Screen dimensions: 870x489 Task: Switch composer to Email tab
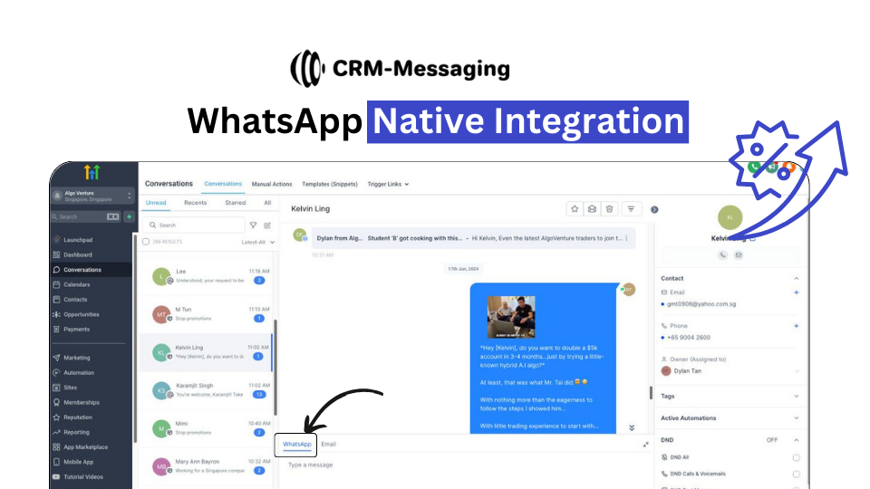328,444
